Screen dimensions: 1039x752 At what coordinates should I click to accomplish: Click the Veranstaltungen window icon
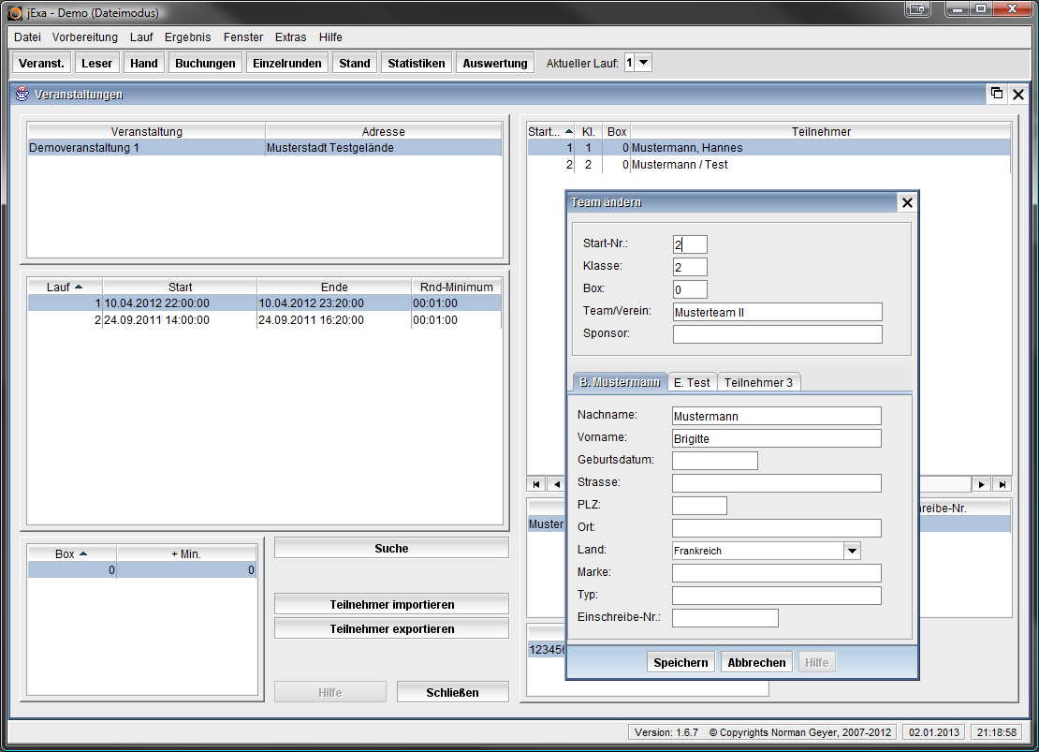tap(22, 94)
